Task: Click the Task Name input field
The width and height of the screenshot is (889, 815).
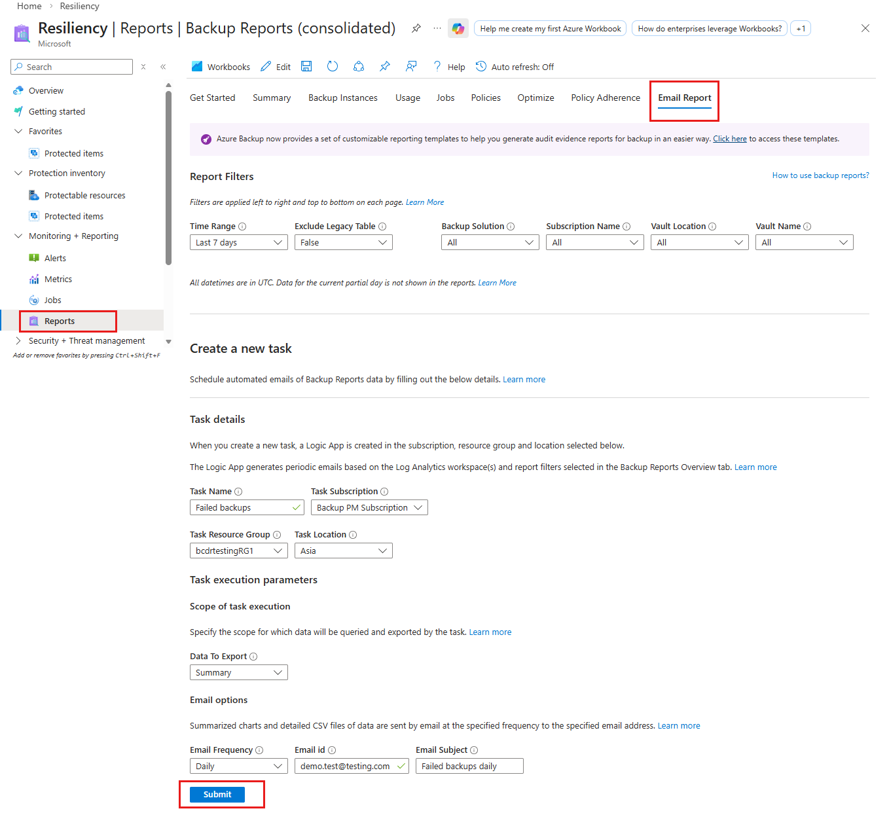Action: point(247,507)
